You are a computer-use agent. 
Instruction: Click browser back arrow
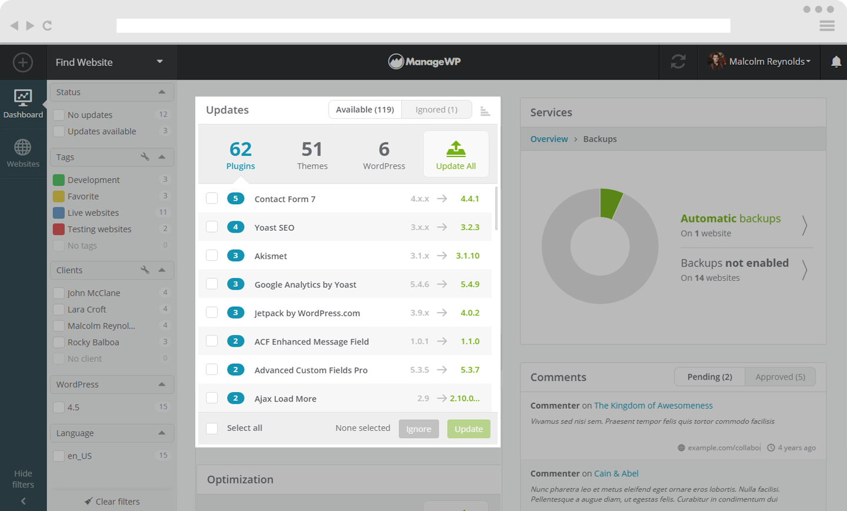(14, 25)
